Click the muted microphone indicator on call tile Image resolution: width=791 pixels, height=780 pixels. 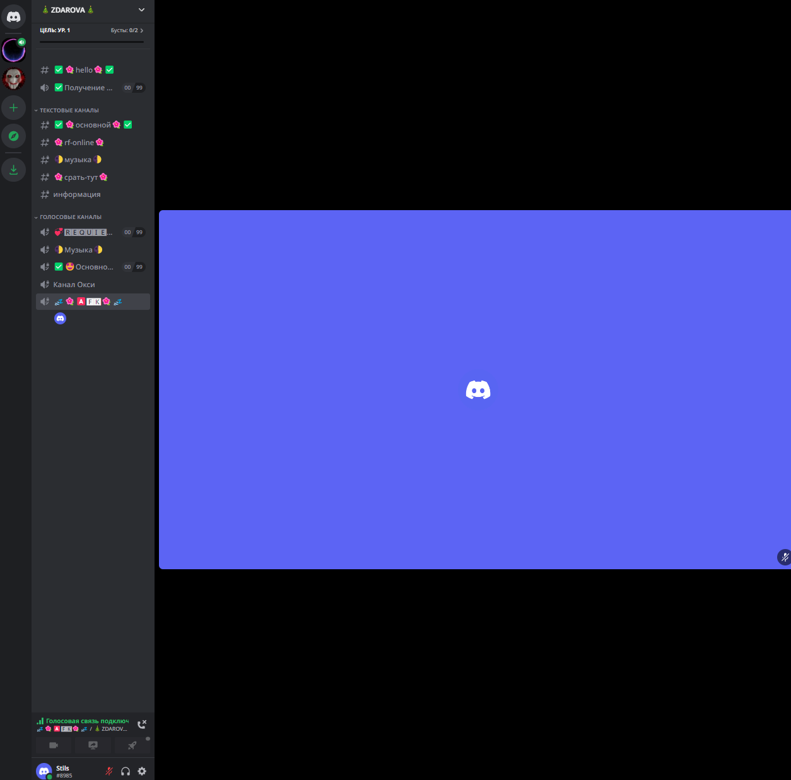pos(784,557)
